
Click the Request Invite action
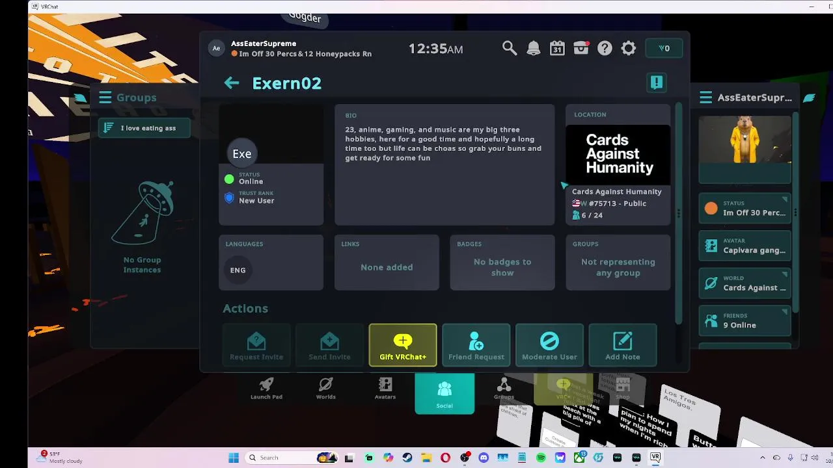click(256, 345)
